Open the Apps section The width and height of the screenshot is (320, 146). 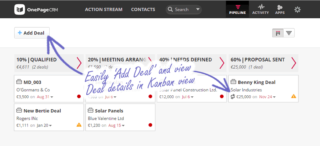tap(280, 9)
